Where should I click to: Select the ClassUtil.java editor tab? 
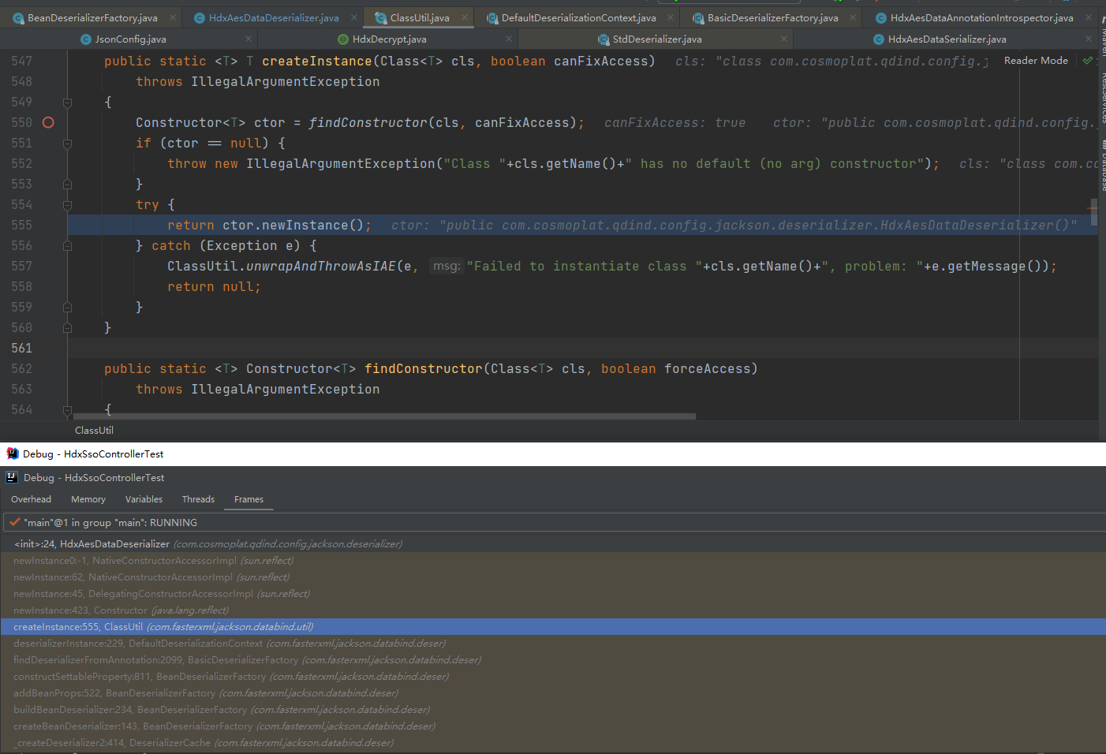[420, 17]
